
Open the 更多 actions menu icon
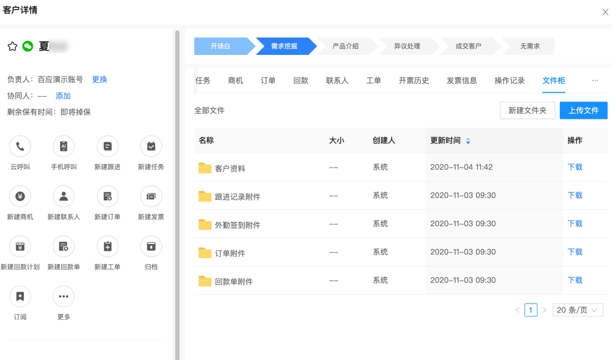pos(63,297)
